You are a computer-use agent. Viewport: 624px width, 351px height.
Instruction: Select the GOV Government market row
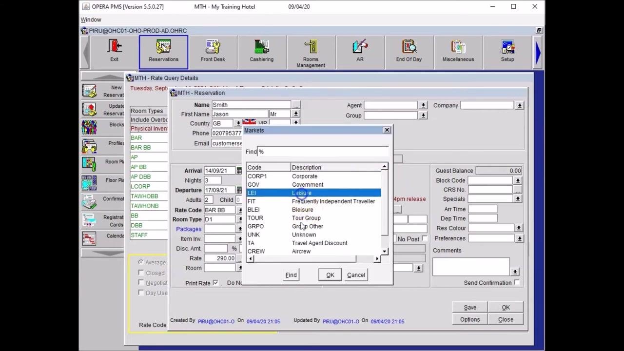tap(313, 184)
